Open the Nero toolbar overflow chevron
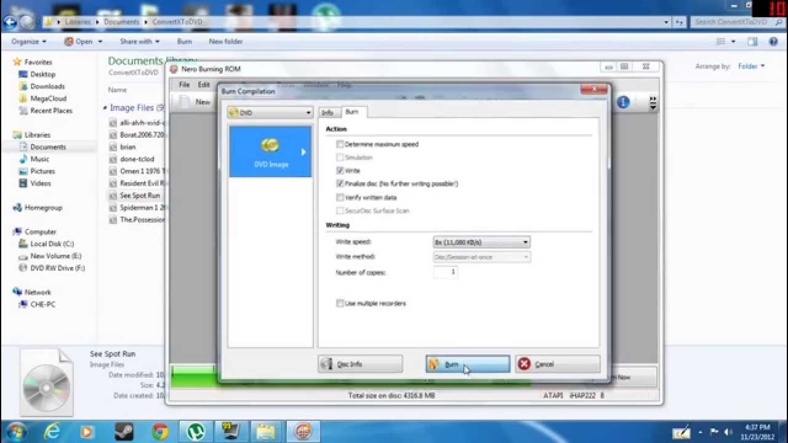 pyautogui.click(x=653, y=103)
